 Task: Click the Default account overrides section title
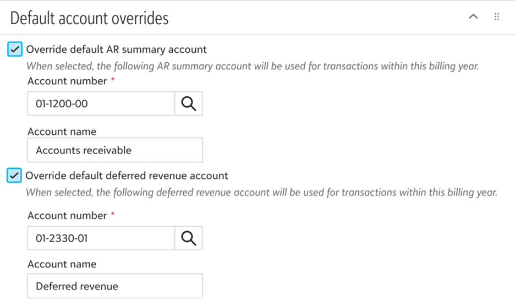pyautogui.click(x=89, y=18)
